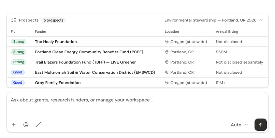Click location pin in PCEF row
This screenshot has width=275, height=138.
(x=167, y=52)
